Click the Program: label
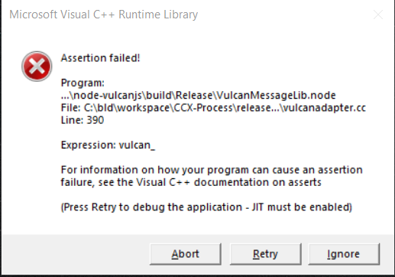This screenshot has height=277, width=395. click(83, 83)
